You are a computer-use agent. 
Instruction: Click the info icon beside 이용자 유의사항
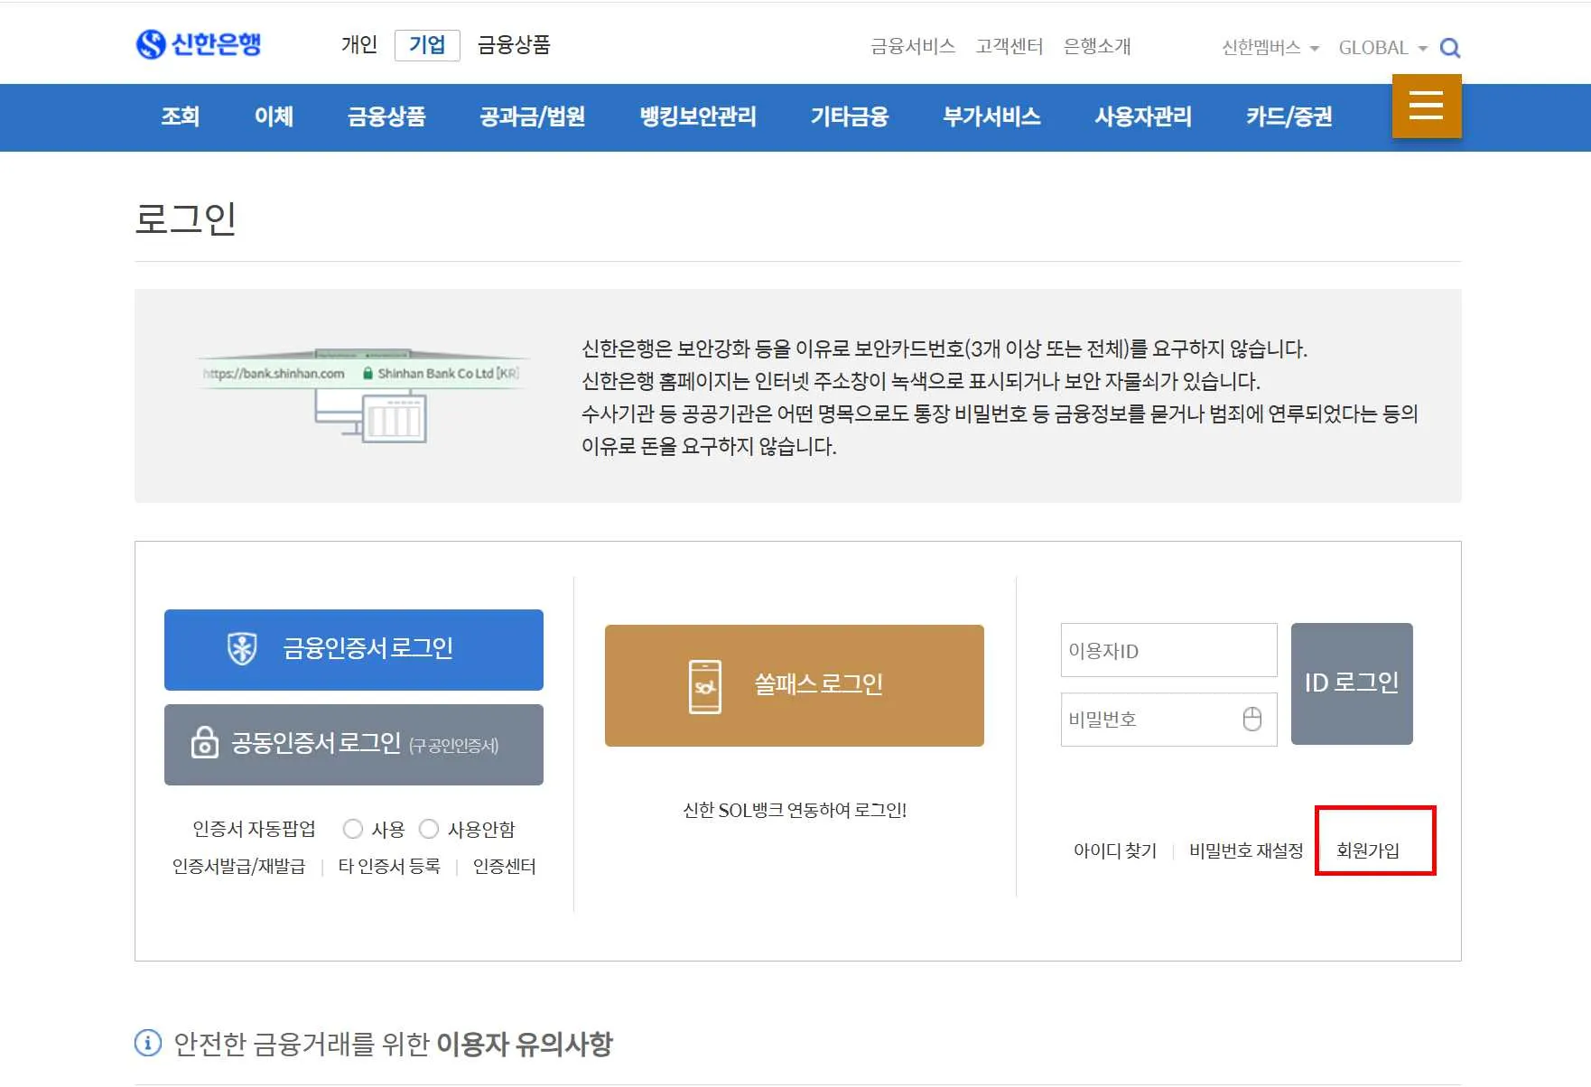148,1043
